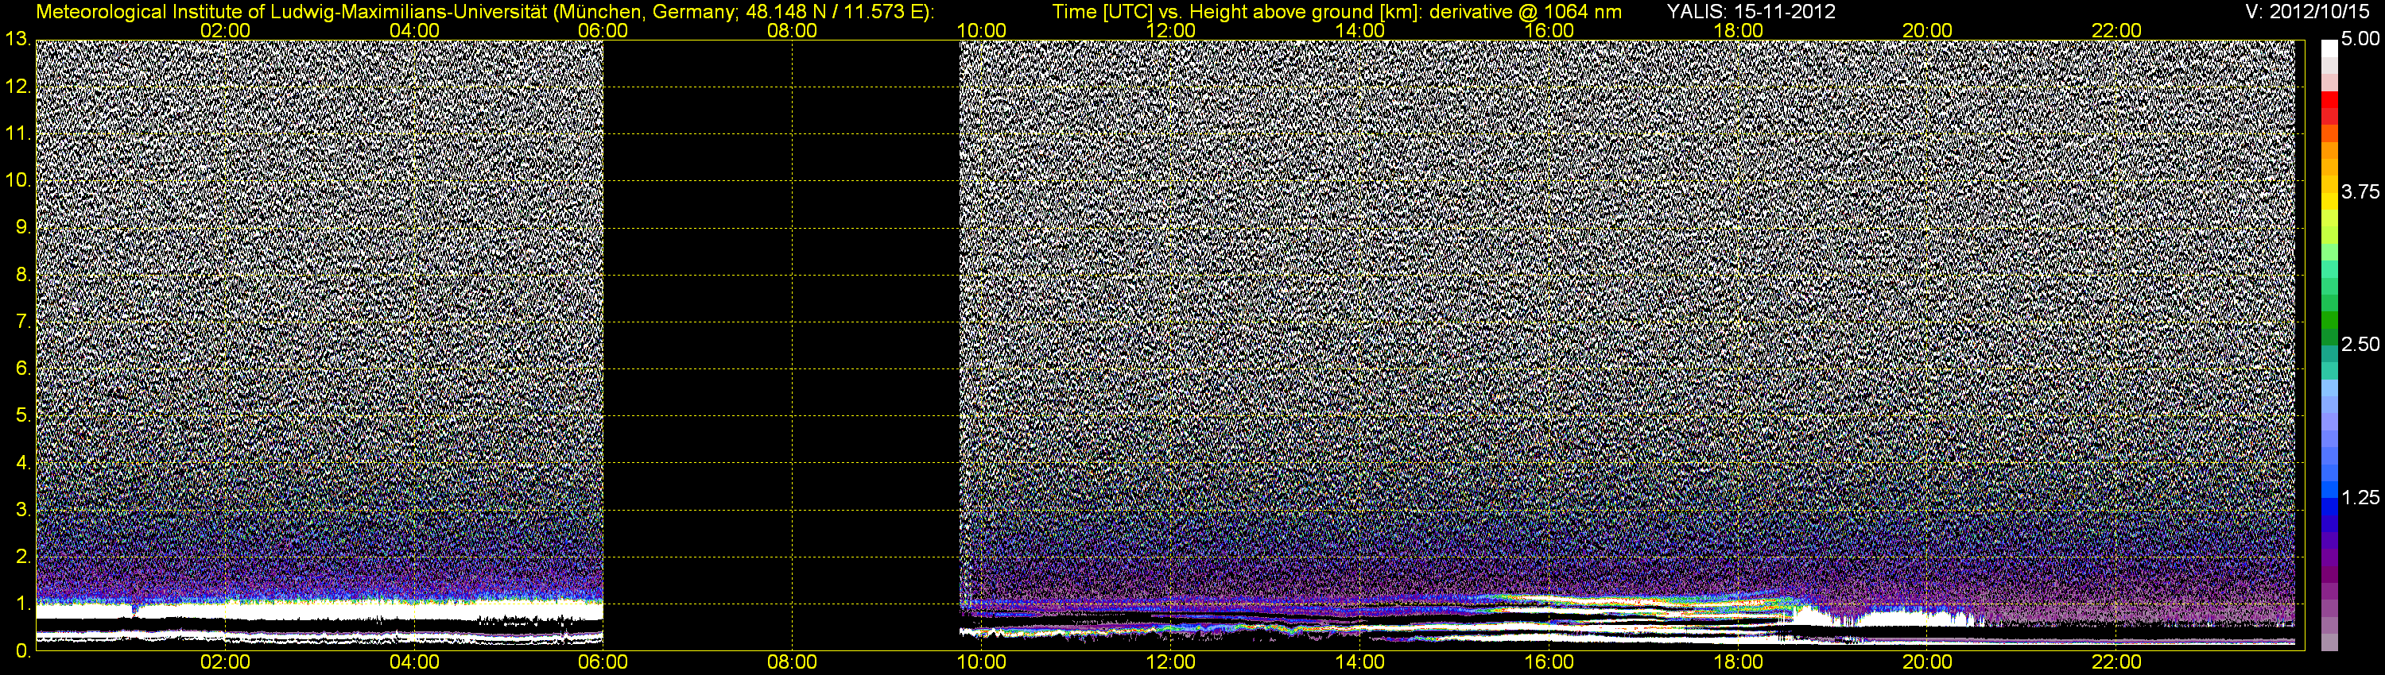The image size is (2385, 675).
Task: Click the 13 km height axis label
Action: pyautogui.click(x=17, y=39)
